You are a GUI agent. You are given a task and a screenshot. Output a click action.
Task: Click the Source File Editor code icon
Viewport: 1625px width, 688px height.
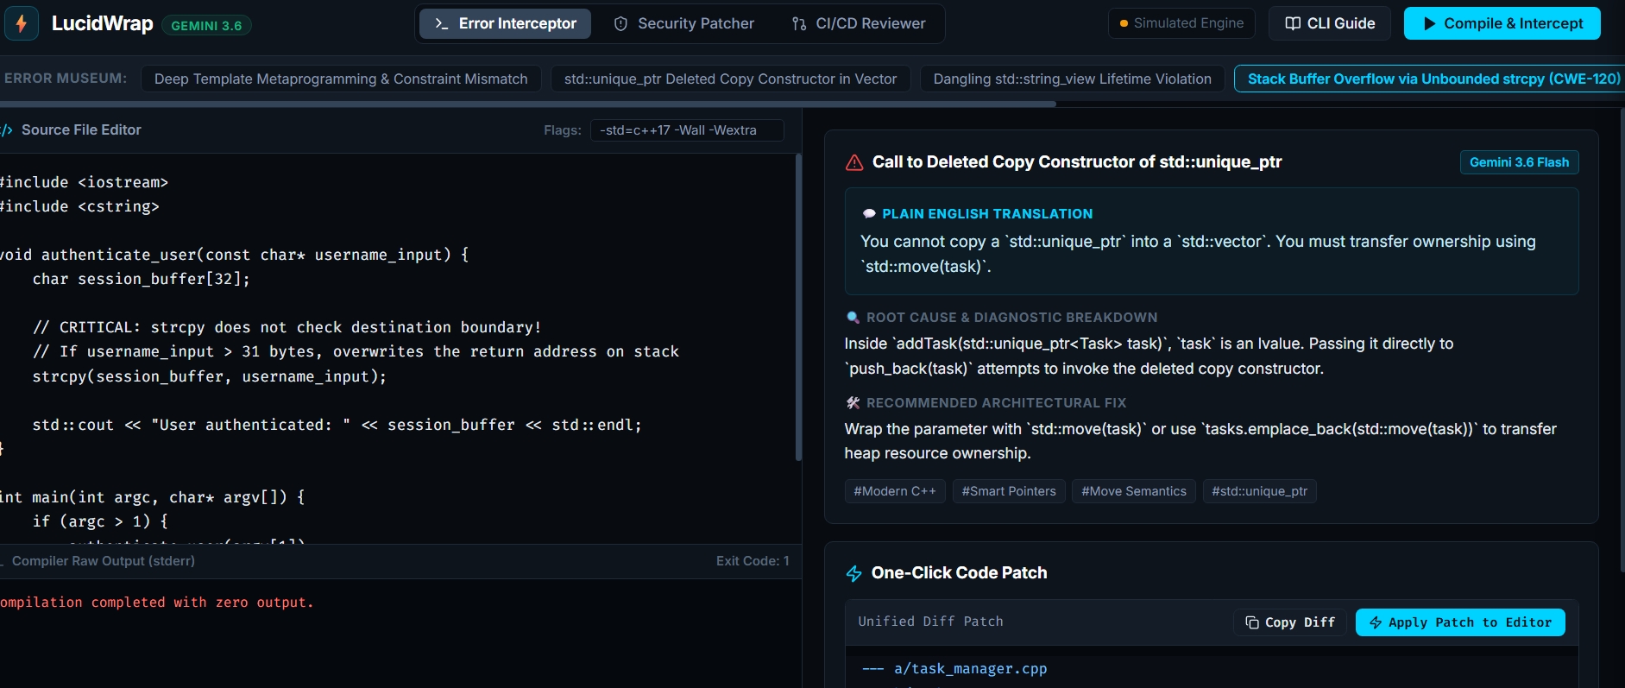coord(7,130)
